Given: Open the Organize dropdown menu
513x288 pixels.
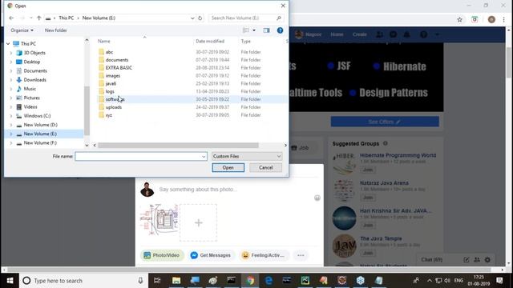Looking at the screenshot, I should pyautogui.click(x=22, y=30).
